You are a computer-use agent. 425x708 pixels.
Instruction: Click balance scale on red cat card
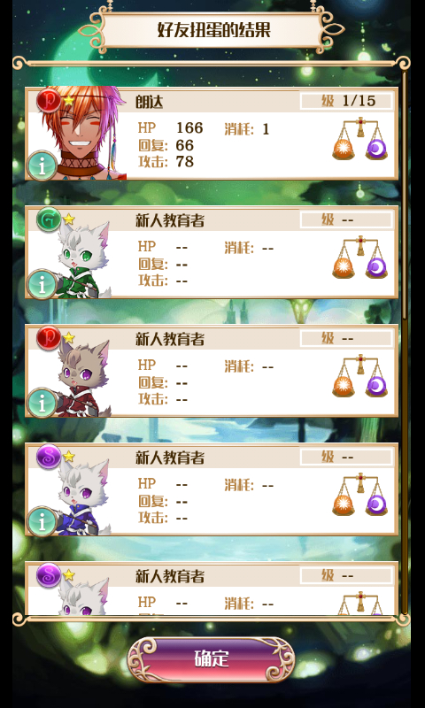[360, 375]
